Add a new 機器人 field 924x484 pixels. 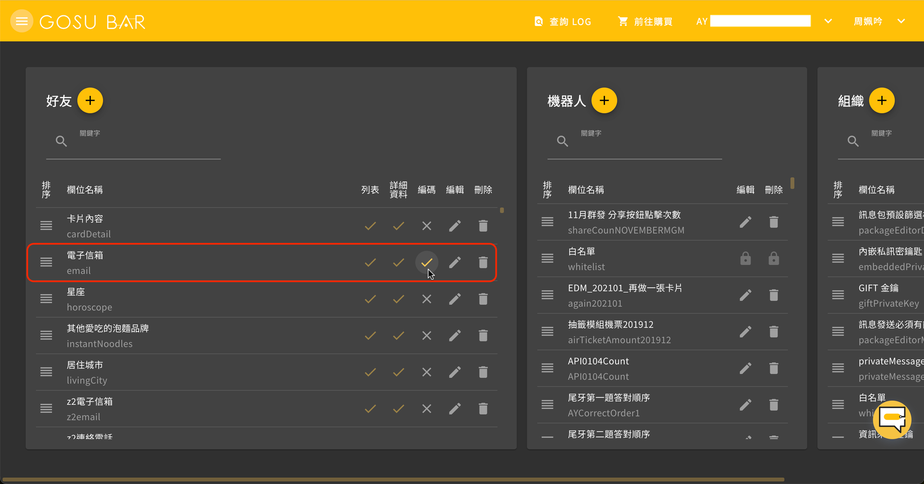(x=604, y=101)
